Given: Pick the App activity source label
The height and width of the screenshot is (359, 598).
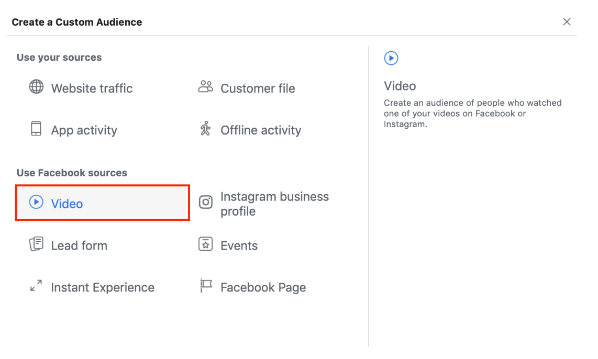Looking at the screenshot, I should tap(84, 130).
